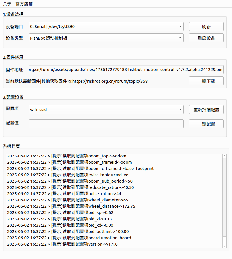This screenshot has width=232, height=259.
Task: Open the 关于 menu
Action: [x=7, y=4]
